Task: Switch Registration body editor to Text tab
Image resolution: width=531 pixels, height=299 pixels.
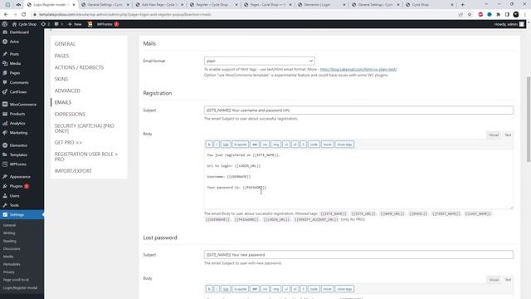Action: click(508, 135)
